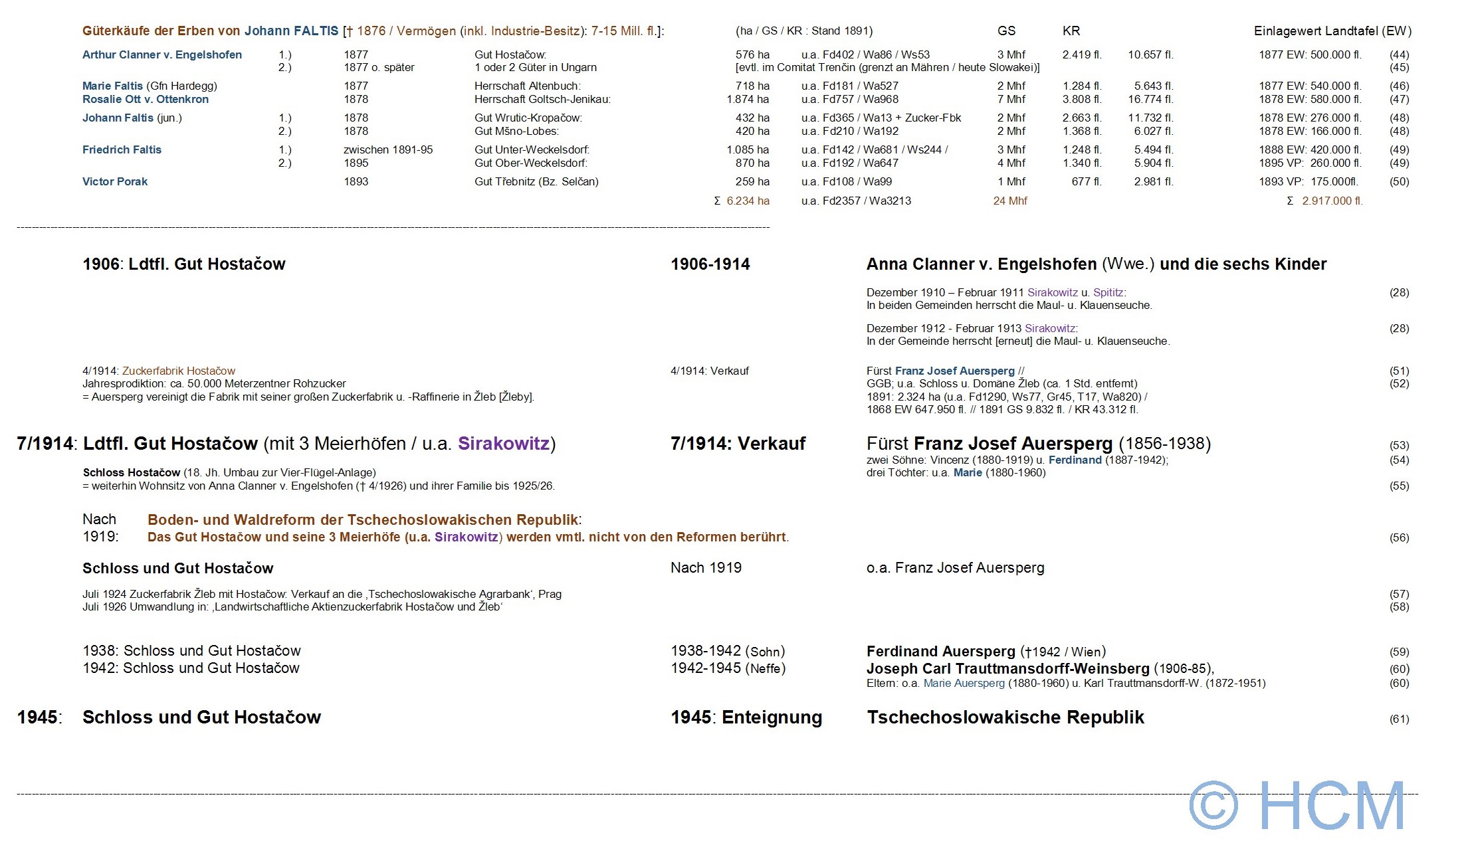This screenshot has width=1466, height=847.
Task: Click Ferdinand name in zwei Söhne line
Action: coord(1075,460)
